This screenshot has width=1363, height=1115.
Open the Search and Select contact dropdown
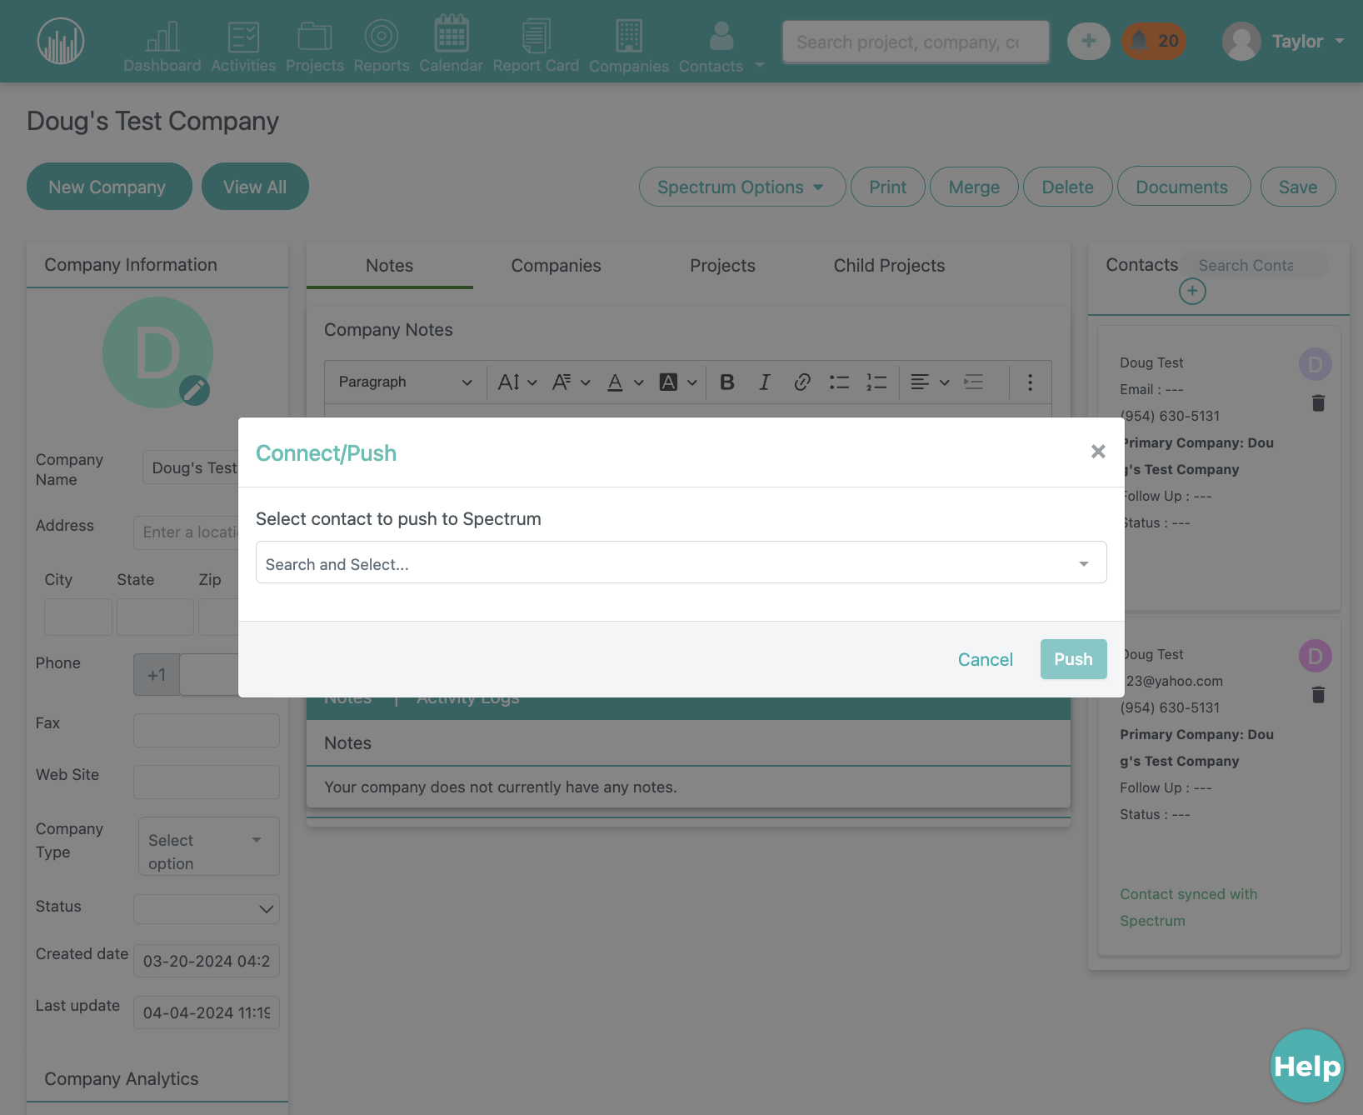(681, 562)
